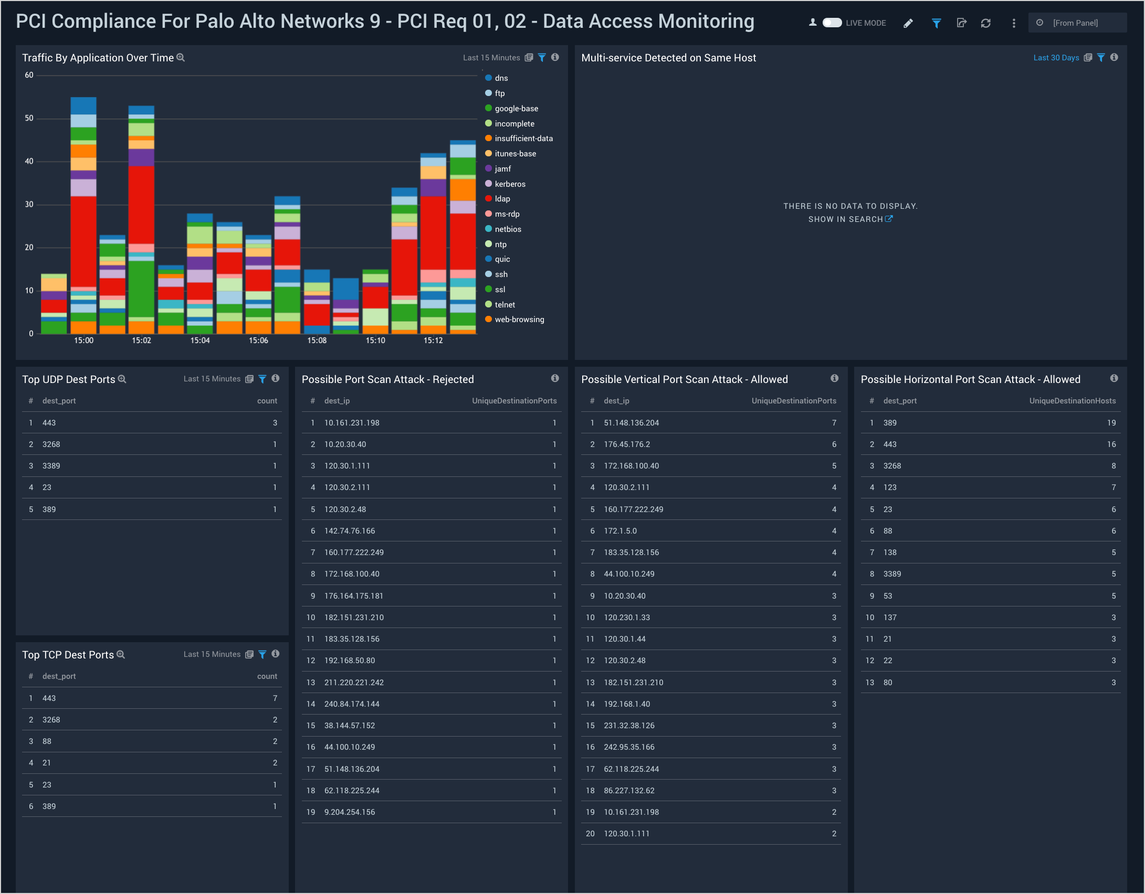Screen dimensions: 1145x894
Task: Click the copy icon on the Top UDP Dest Ports panel
Action: (248, 379)
